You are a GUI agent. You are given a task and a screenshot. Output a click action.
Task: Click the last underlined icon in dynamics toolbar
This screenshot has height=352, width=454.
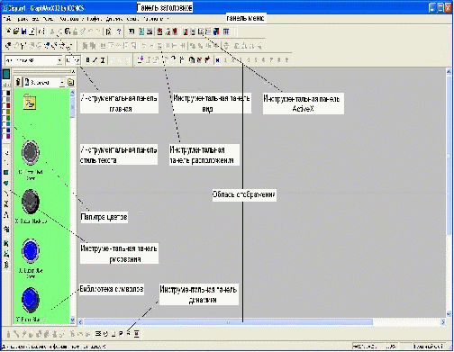[x=137, y=333]
